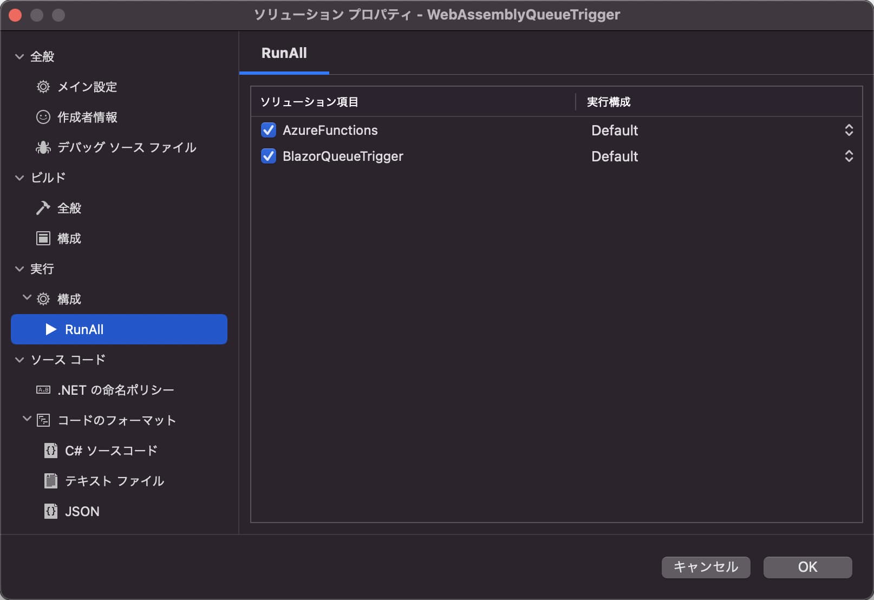Image resolution: width=874 pixels, height=600 pixels.
Task: Click the icon beside コードのフォーマット
Action: (43, 420)
